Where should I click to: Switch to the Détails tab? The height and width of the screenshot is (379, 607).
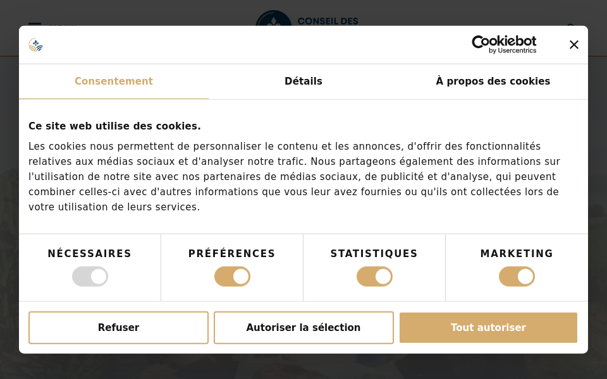click(303, 81)
